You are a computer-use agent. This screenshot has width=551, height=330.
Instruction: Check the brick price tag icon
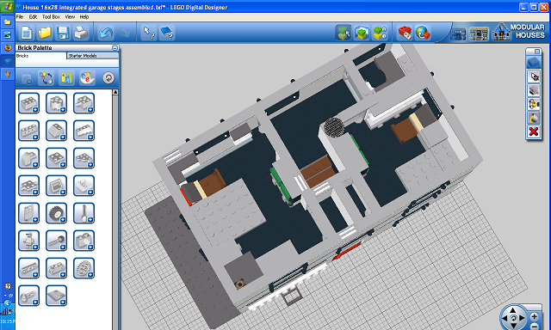pyautogui.click(x=405, y=33)
